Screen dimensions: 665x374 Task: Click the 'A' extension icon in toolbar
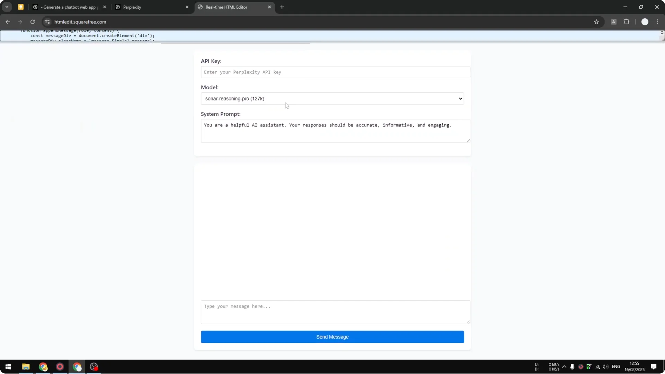(x=613, y=21)
